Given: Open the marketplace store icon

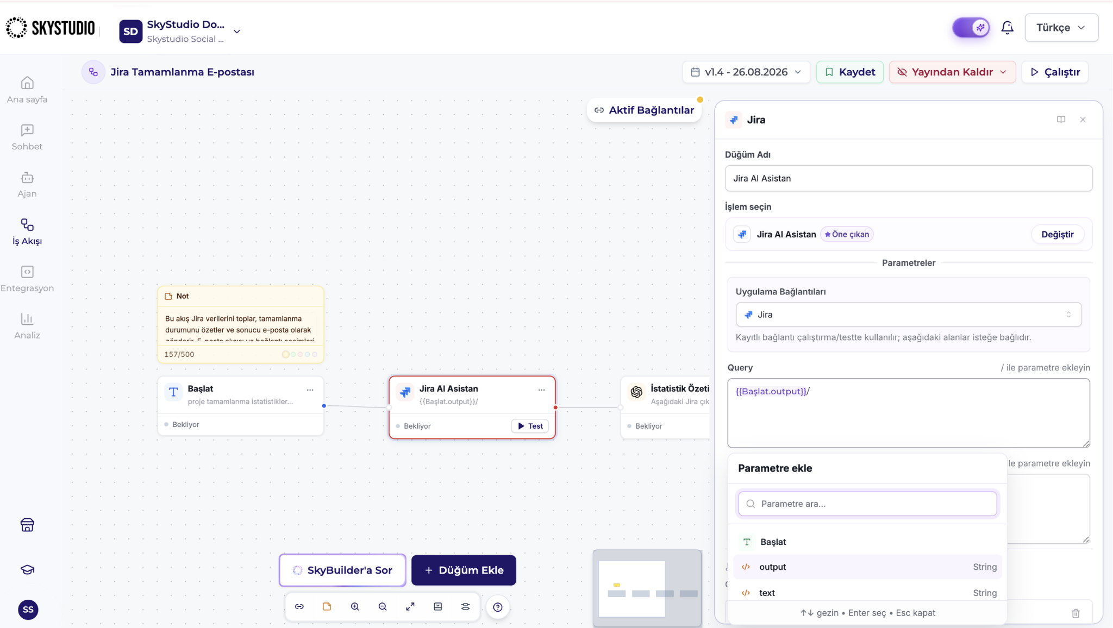Looking at the screenshot, I should click(27, 525).
